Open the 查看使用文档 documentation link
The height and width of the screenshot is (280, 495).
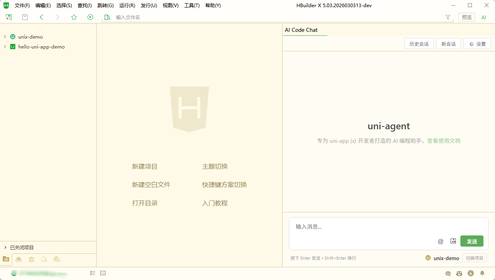pyautogui.click(x=444, y=141)
